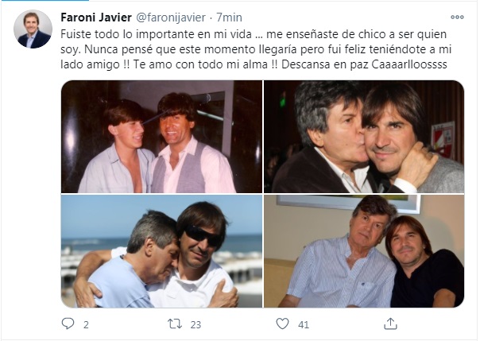The width and height of the screenshot is (480, 341).
Task: Open the three-dot more options menu
Action: point(457,17)
